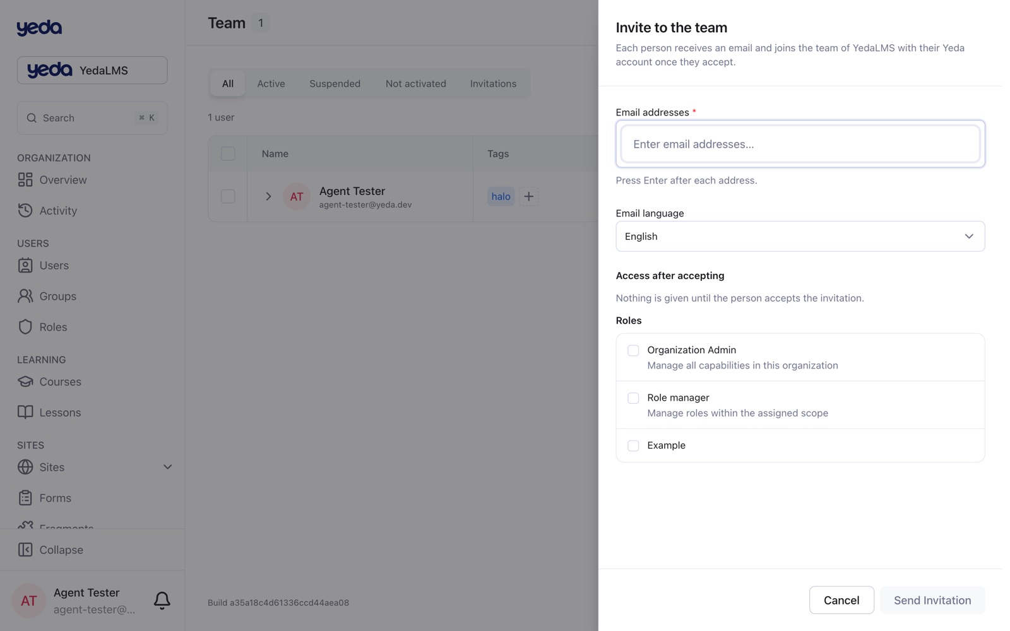
Task: Switch to the Suspended tab
Action: tap(335, 84)
